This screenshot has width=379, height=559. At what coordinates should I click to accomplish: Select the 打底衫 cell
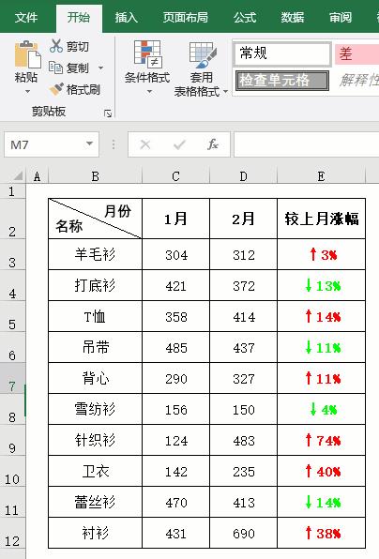coord(95,285)
